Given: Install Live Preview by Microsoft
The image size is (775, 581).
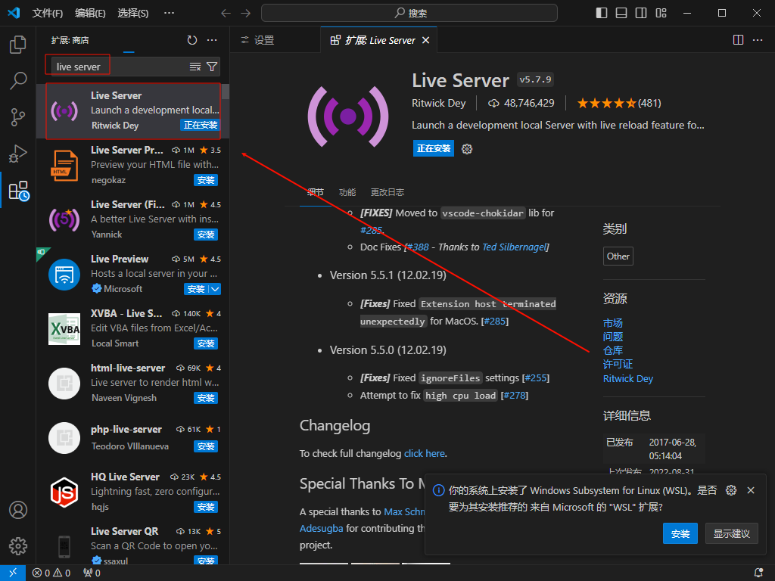Looking at the screenshot, I should click(x=196, y=289).
